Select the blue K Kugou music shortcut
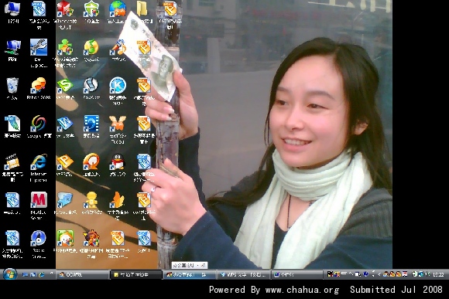This screenshot has width=449, height=299. click(x=118, y=91)
